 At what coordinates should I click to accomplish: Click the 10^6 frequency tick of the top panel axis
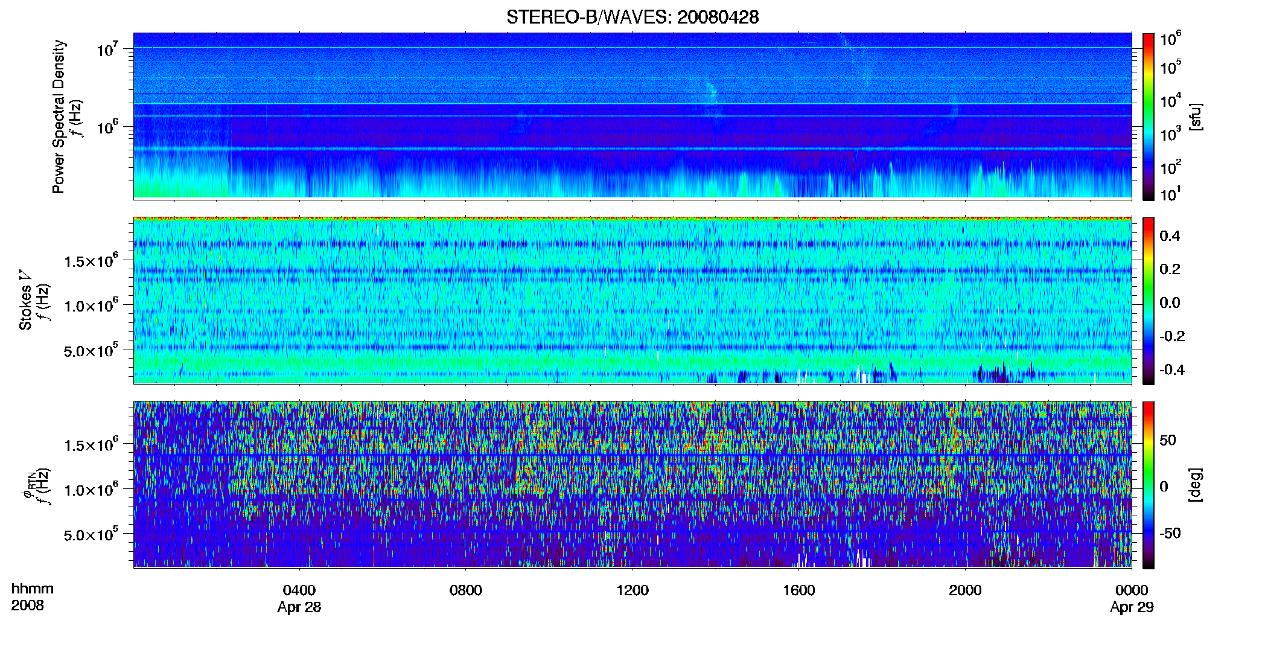pyautogui.click(x=107, y=127)
